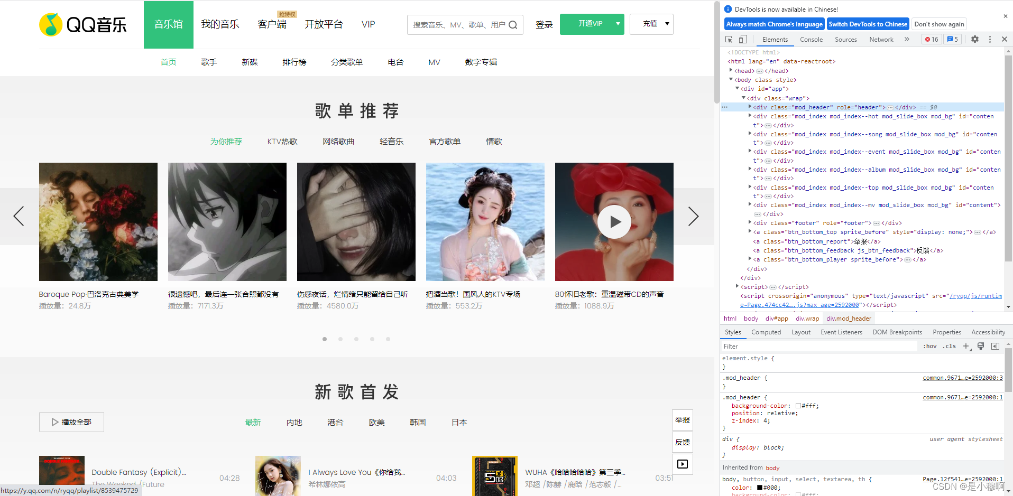Click Don't show again button
The height and width of the screenshot is (496, 1013).
pos(939,24)
